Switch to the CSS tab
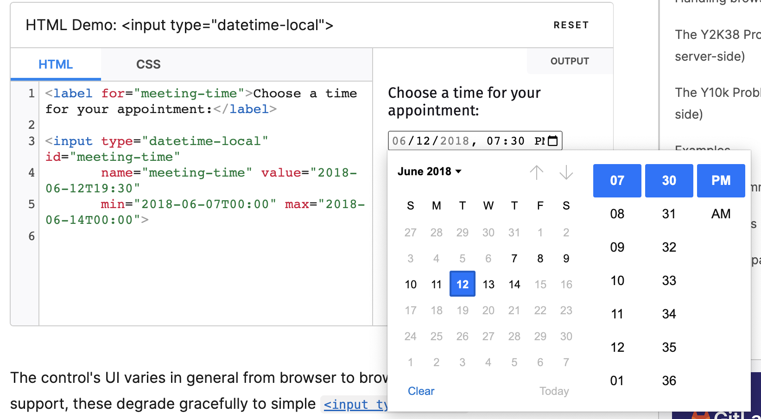The width and height of the screenshot is (761, 419). pyautogui.click(x=148, y=64)
